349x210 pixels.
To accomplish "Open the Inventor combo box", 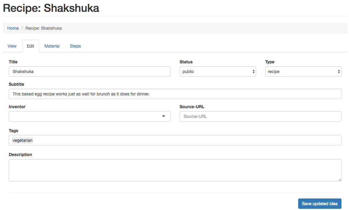I will tap(90, 116).
